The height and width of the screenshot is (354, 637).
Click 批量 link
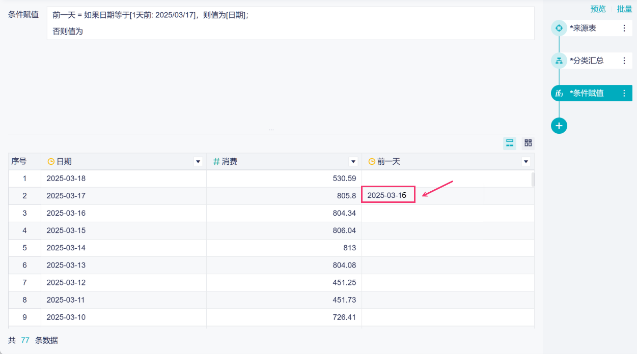pos(625,9)
